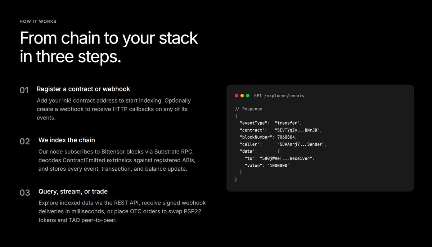Click the 'Explore indexed data via the REST API' description
This screenshot has width=432, height=247.
[122, 212]
